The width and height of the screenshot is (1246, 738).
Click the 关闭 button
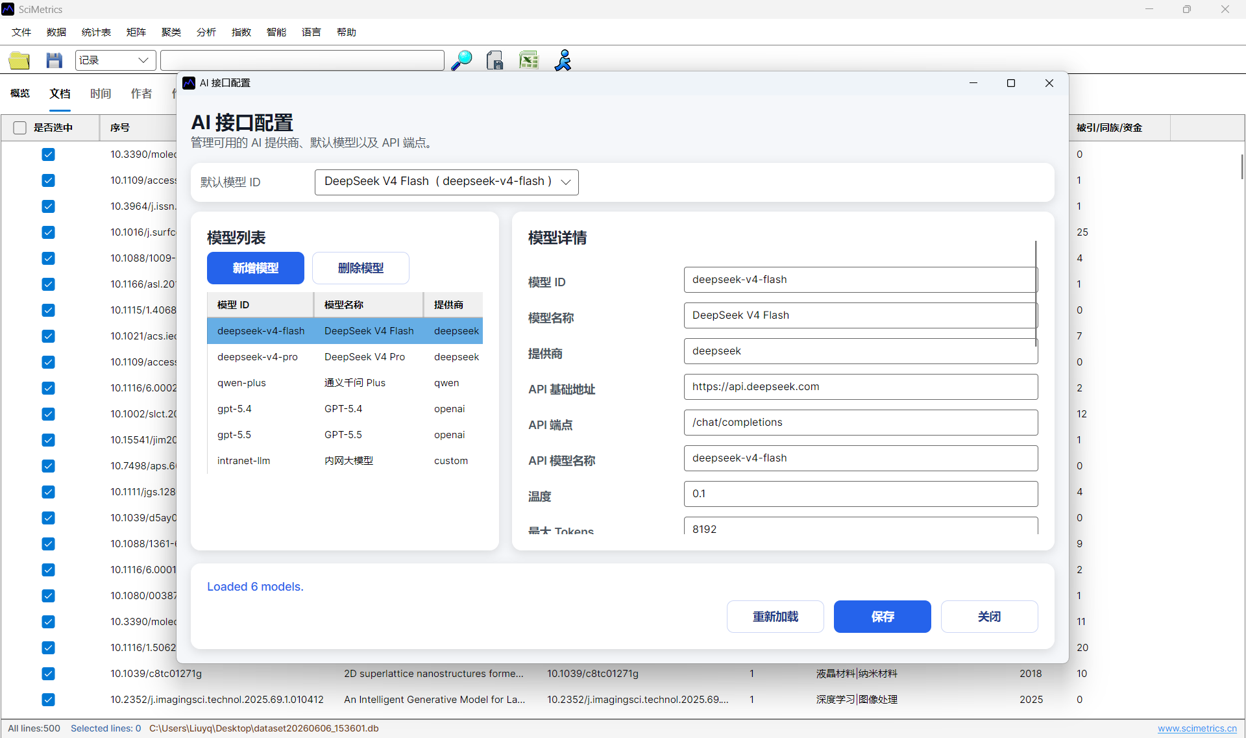pyautogui.click(x=990, y=617)
